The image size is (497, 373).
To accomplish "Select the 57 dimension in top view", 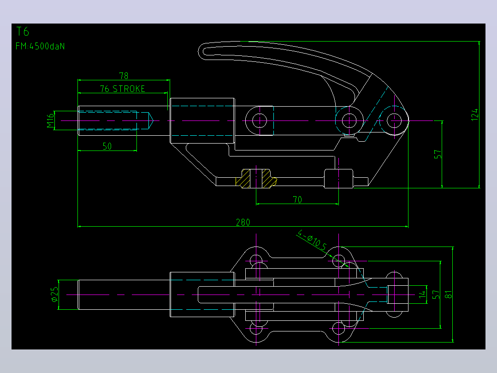I will (436, 295).
